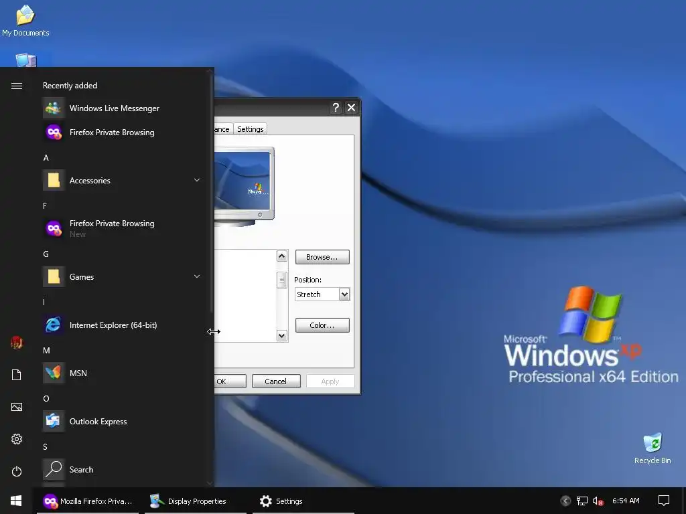This screenshot has height=514, width=686.
Task: Open the Documents sidebar icon
Action: (17, 375)
